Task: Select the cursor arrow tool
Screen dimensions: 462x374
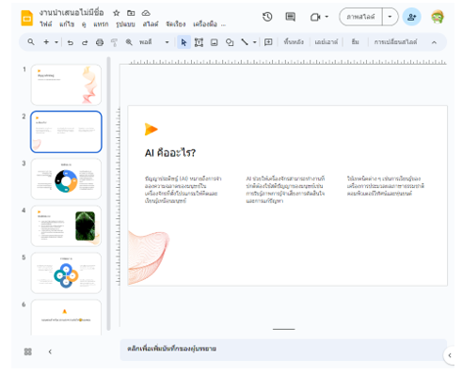Action: pyautogui.click(x=183, y=42)
